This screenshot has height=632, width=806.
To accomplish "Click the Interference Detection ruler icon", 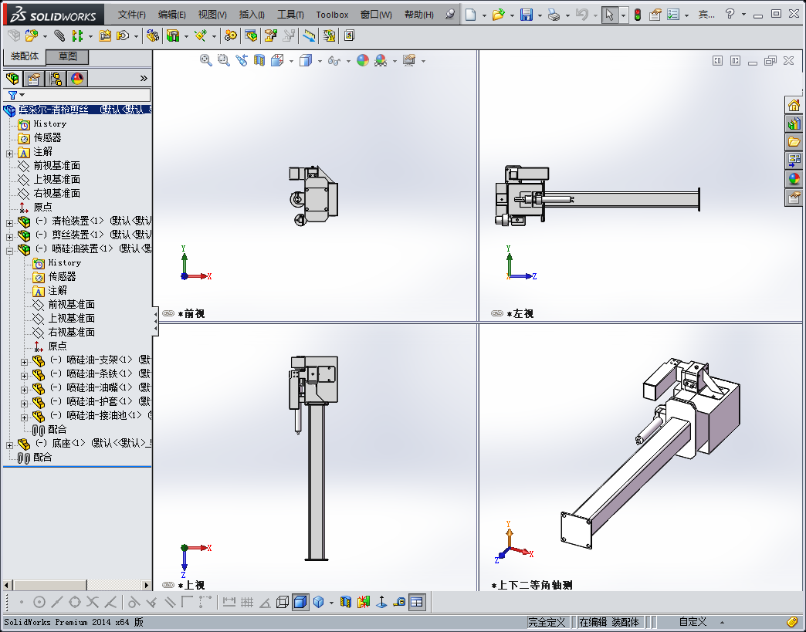I will pyautogui.click(x=309, y=35).
